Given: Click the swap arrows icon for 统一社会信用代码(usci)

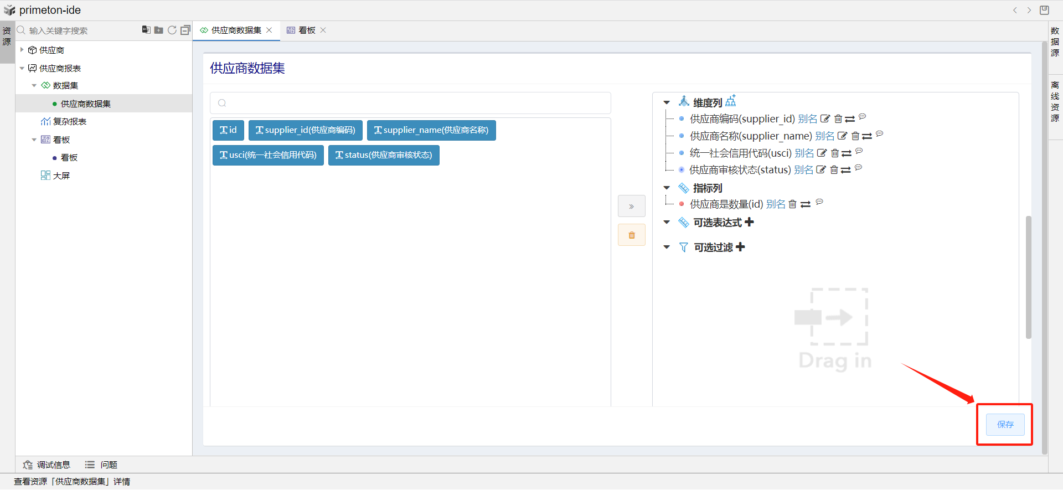Looking at the screenshot, I should click(x=847, y=153).
